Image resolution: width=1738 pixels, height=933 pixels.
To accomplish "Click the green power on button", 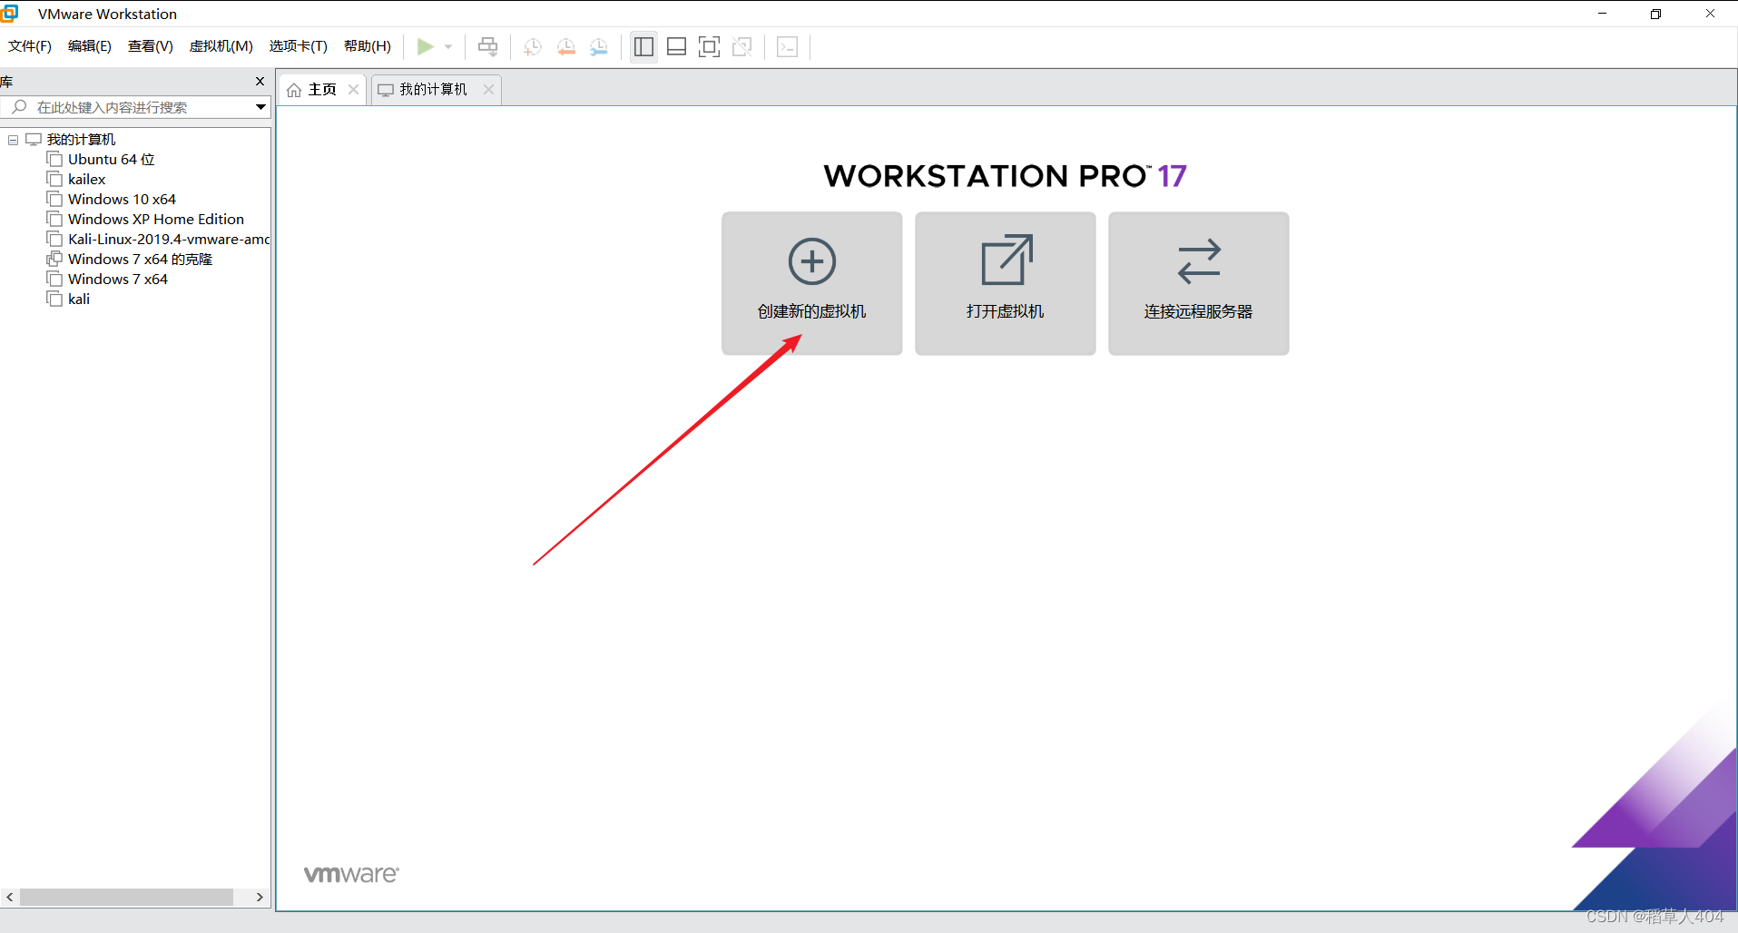I will (x=425, y=46).
